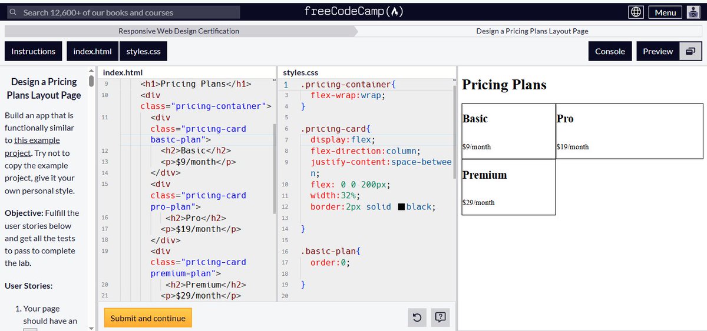
Task: Click '$29/month' price in preview
Action: click(478, 203)
